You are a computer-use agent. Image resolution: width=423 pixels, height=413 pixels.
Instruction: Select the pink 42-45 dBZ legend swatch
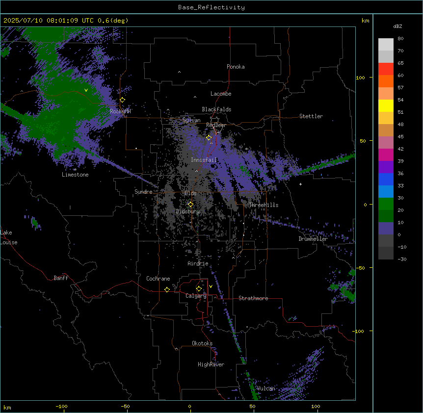tap(386, 143)
